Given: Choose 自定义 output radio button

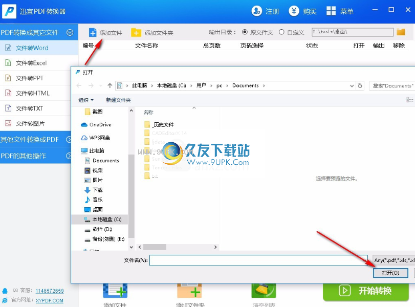Looking at the screenshot, I should 281,32.
